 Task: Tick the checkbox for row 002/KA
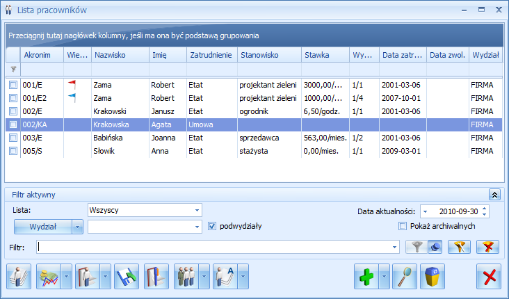click(13, 124)
